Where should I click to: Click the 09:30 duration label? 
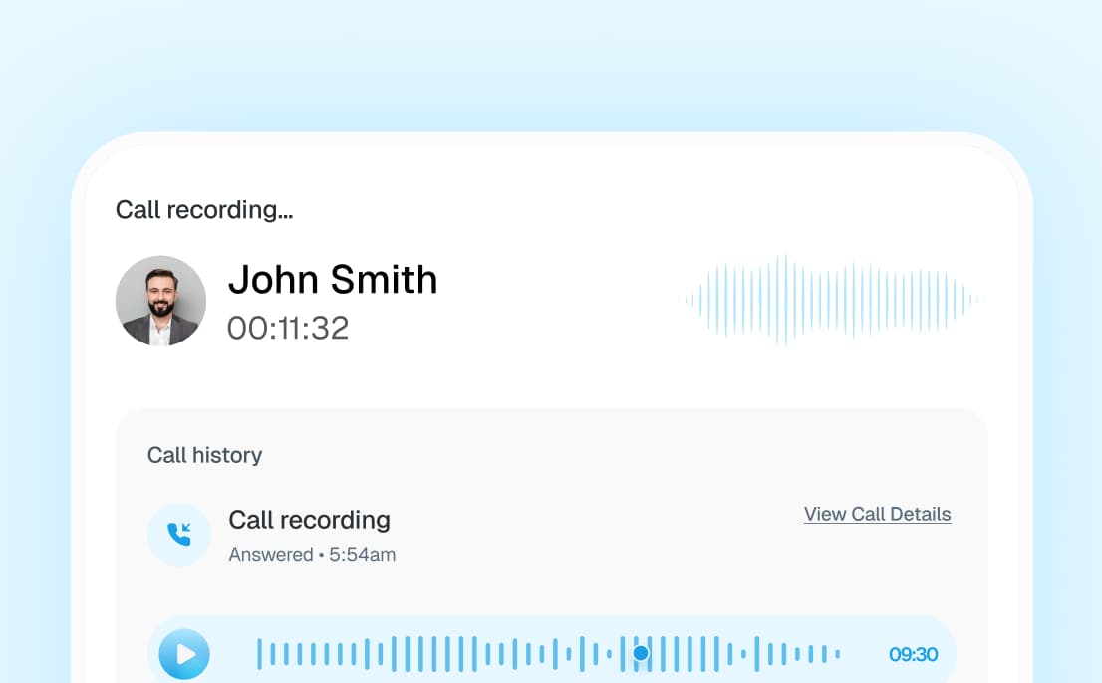tap(913, 654)
